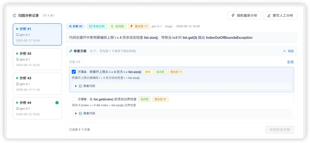Uncheck the 方案A checkbox
This screenshot has width=310, height=143.
coord(74,72)
